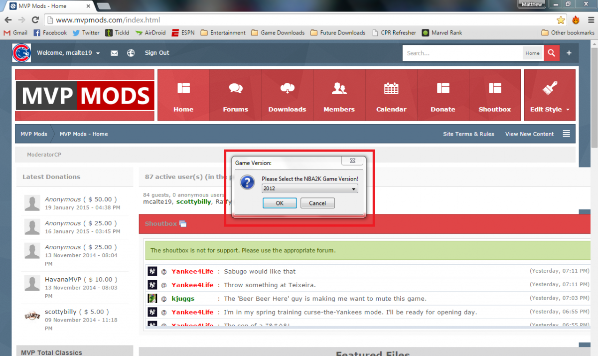Click the 'Sabugo would like that' message
The height and width of the screenshot is (356, 598).
click(x=260, y=272)
